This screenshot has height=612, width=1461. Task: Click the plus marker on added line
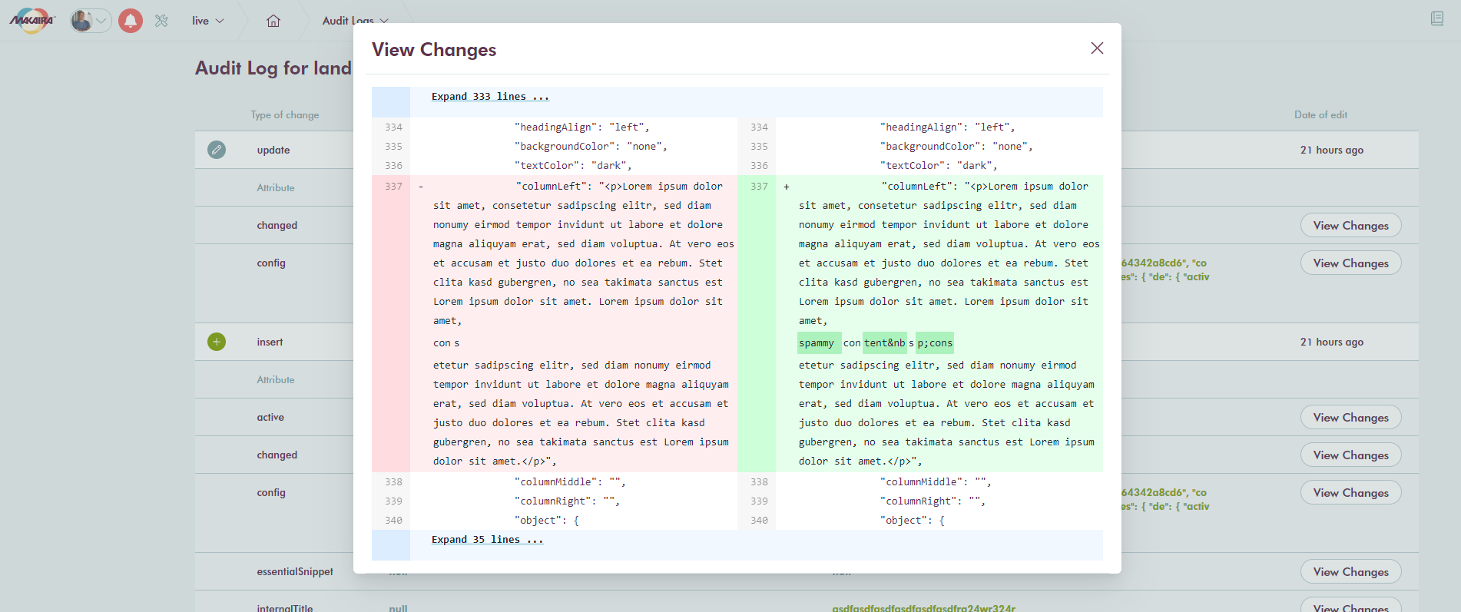[787, 187]
